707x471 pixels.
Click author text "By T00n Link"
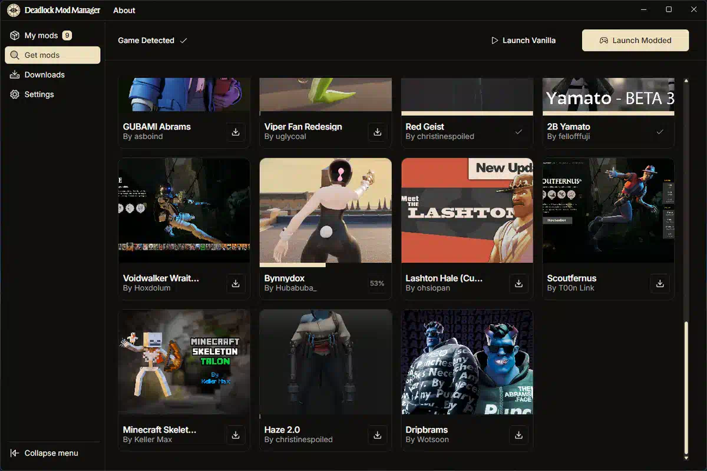[570, 288]
